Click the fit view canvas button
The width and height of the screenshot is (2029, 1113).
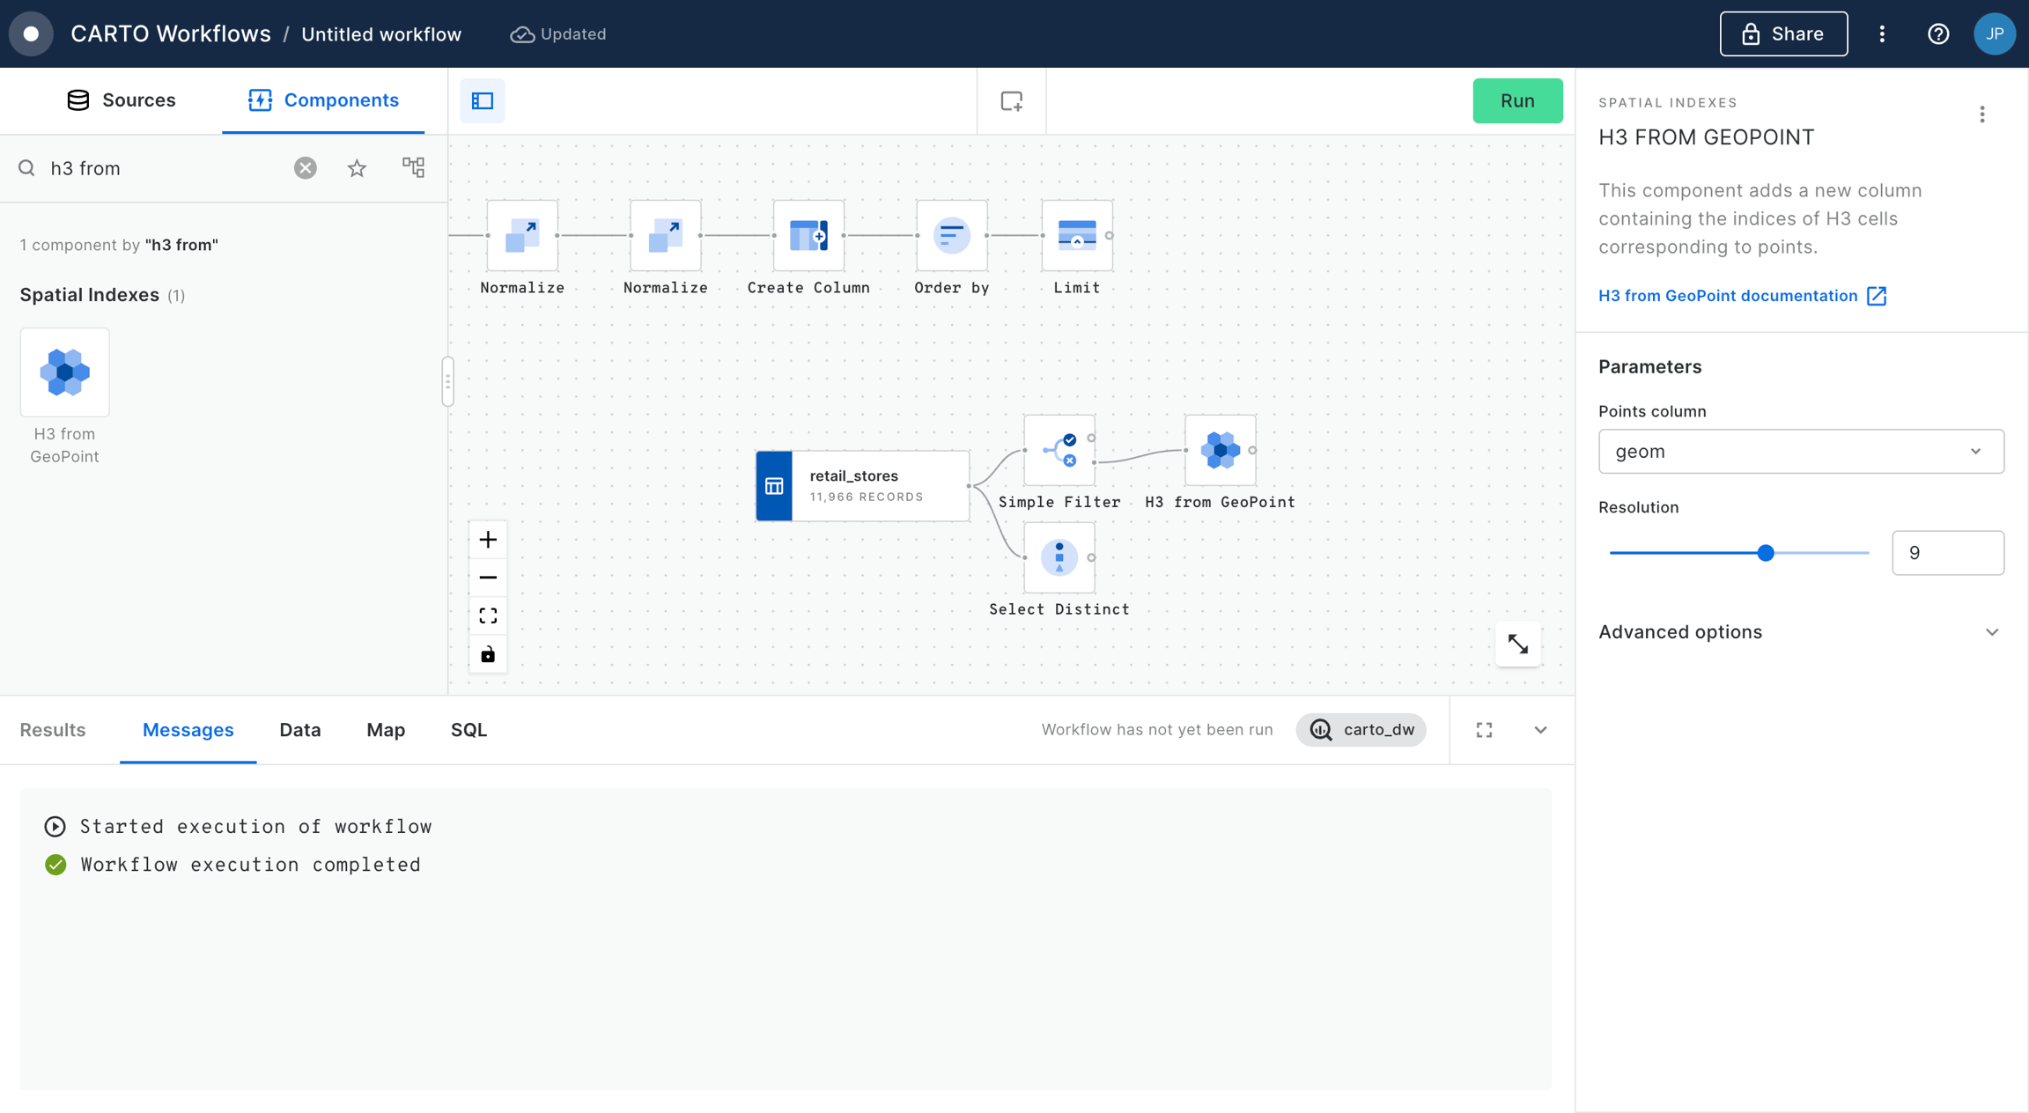click(488, 615)
